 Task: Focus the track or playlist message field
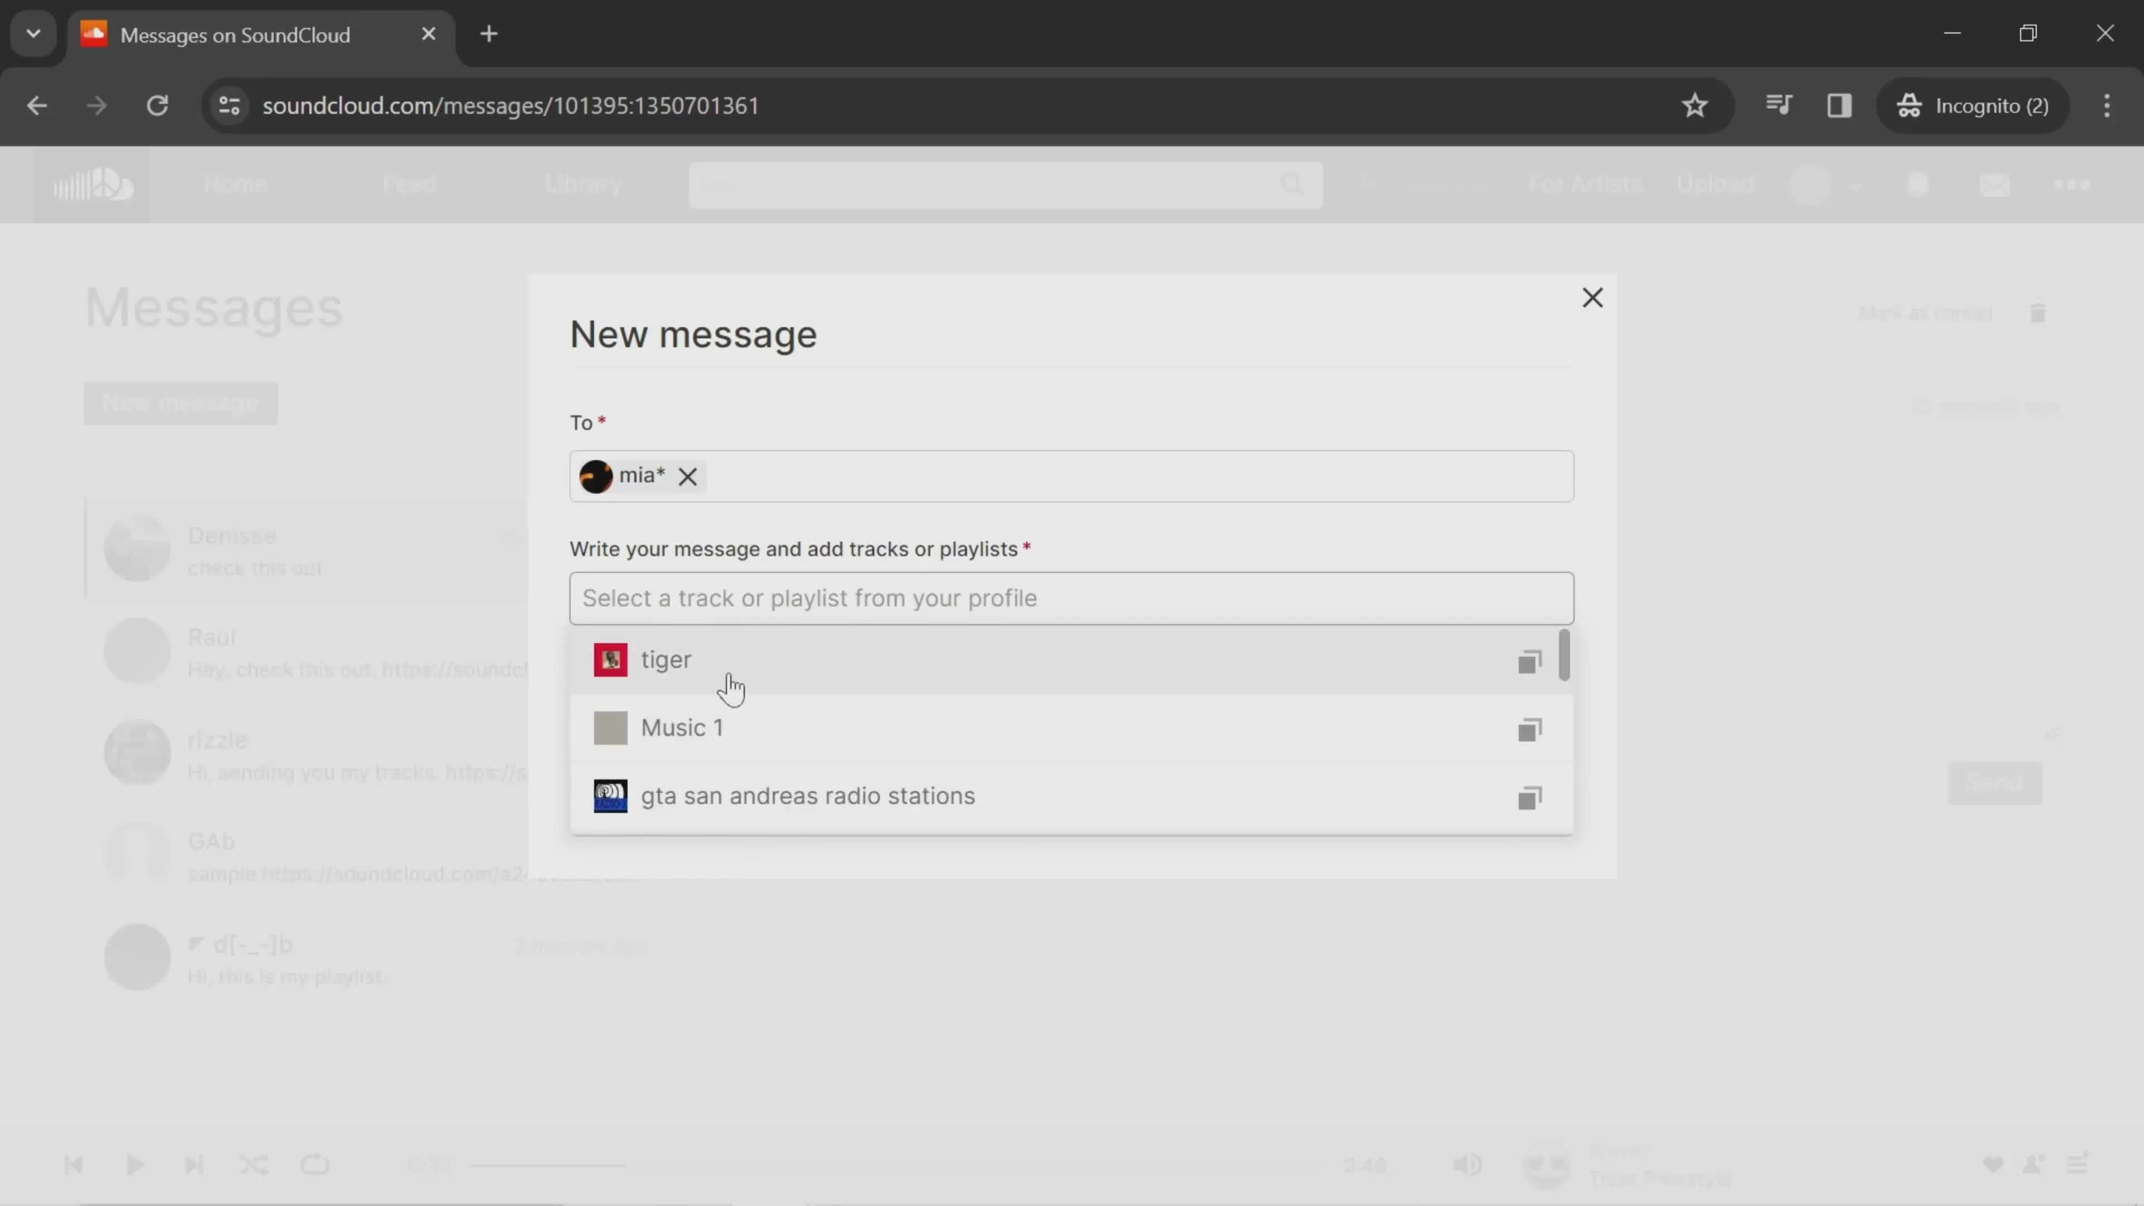click(x=1071, y=599)
